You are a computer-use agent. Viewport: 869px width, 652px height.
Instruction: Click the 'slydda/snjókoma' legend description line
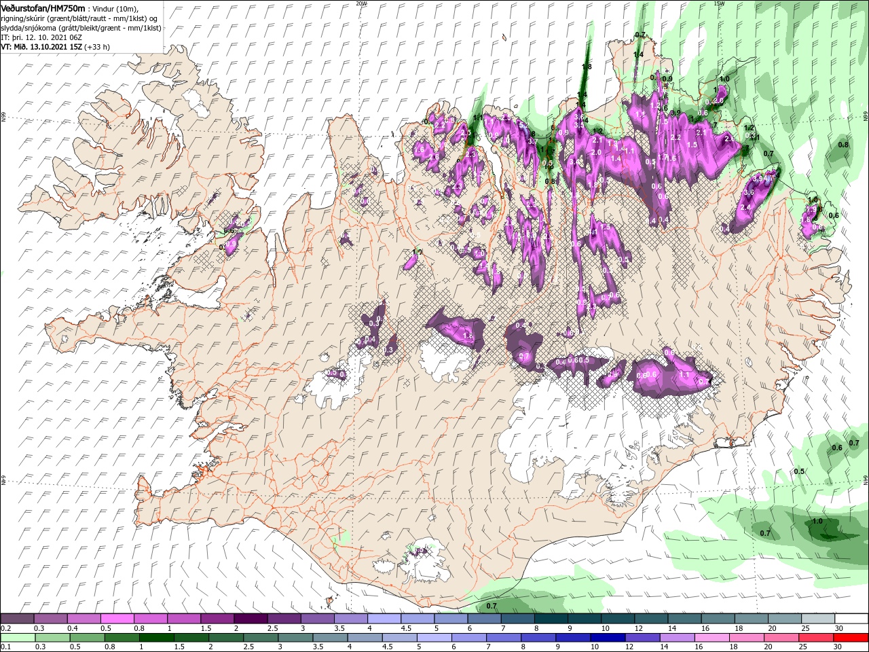click(x=81, y=28)
